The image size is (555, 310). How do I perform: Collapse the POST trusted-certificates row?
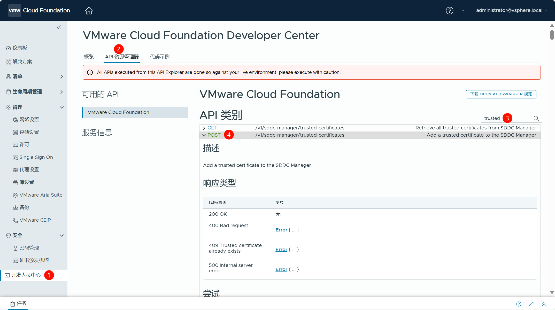[x=204, y=135]
